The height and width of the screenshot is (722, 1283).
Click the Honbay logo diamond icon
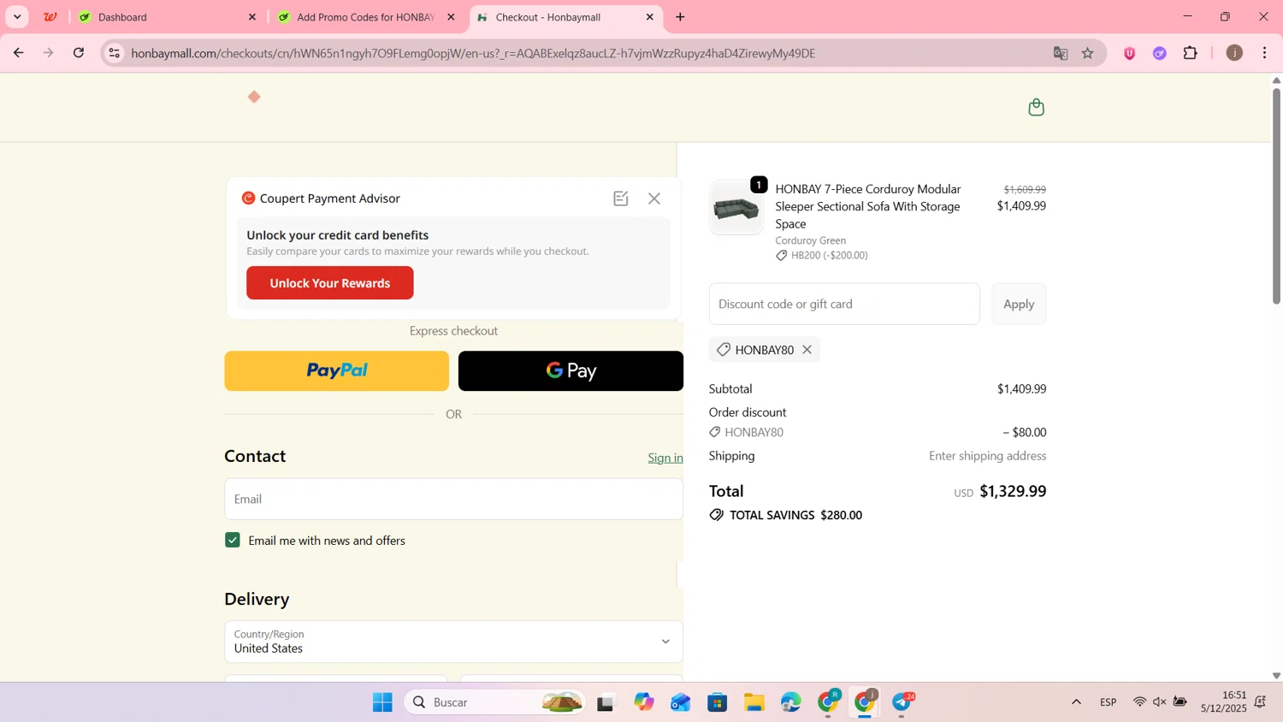point(254,97)
